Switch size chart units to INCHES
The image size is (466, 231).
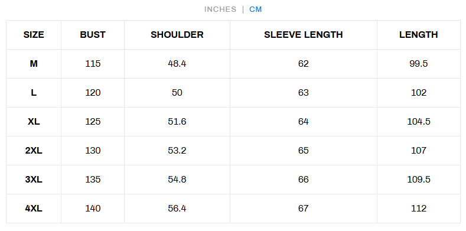click(x=220, y=9)
